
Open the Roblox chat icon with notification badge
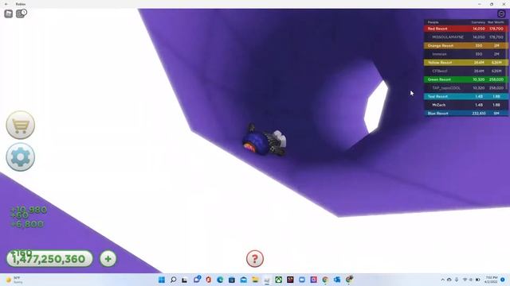click(x=21, y=14)
